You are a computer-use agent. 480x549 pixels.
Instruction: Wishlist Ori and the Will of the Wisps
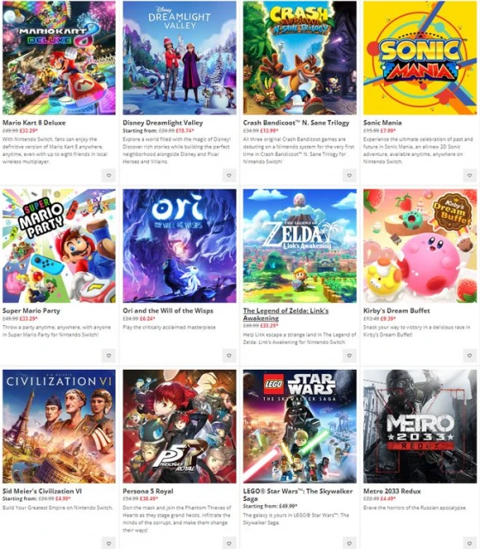tap(229, 356)
